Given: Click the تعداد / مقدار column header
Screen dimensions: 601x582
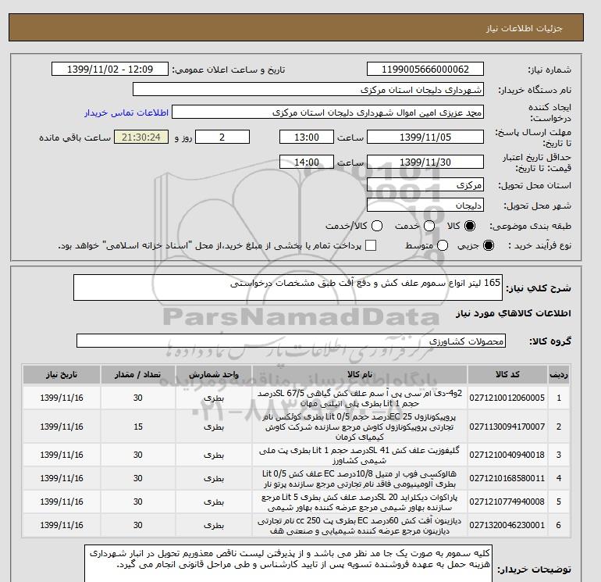Looking at the screenshot, I should (138, 374).
